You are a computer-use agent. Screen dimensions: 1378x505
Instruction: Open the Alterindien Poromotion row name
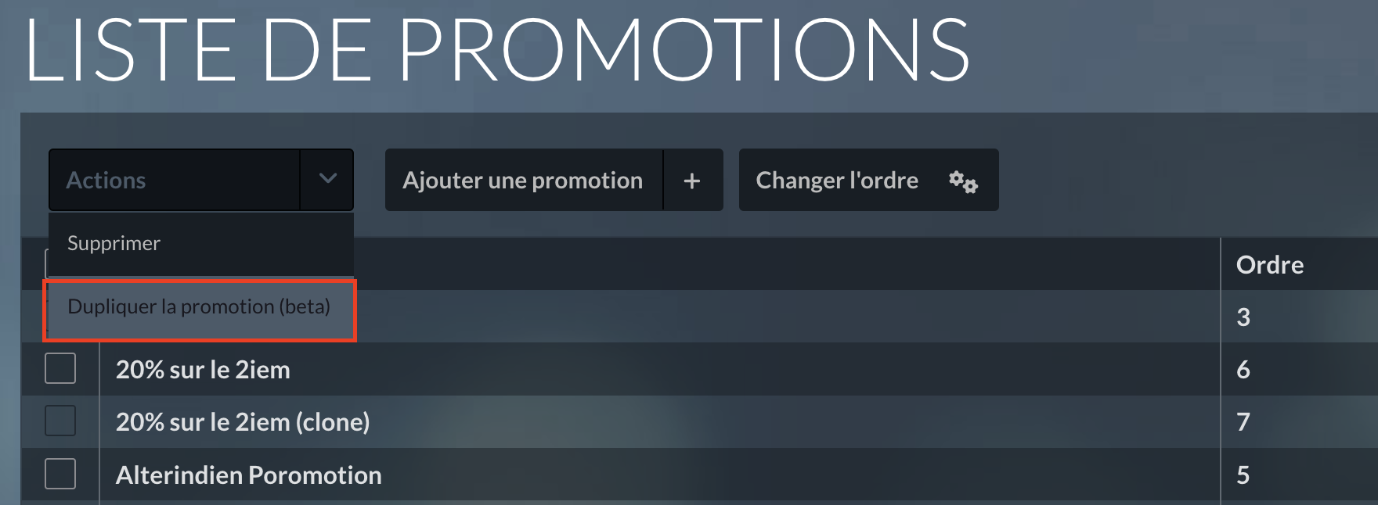pyautogui.click(x=249, y=475)
